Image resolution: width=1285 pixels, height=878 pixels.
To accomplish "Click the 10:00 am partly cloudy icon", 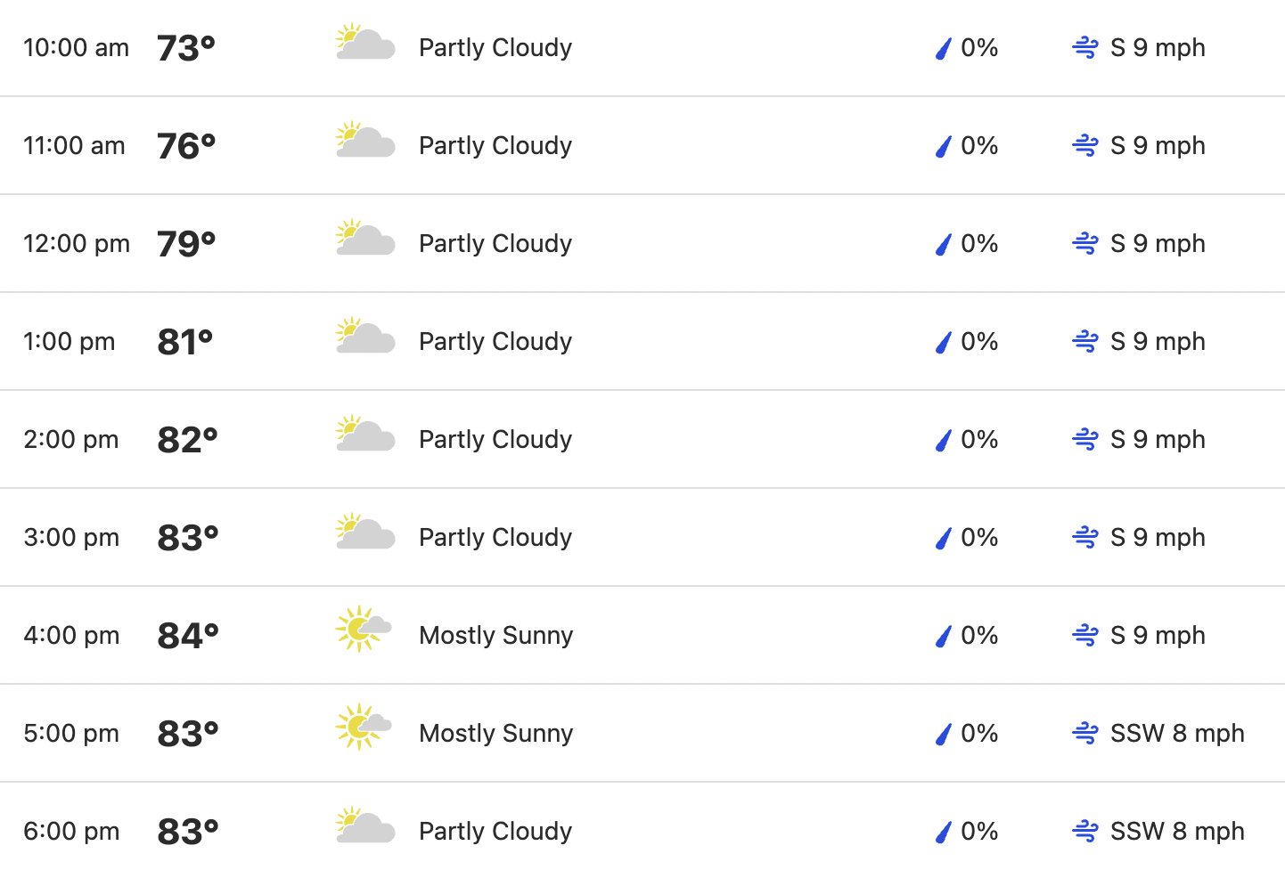I will (x=365, y=43).
